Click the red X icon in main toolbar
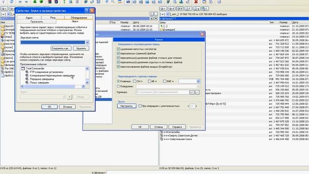This screenshot has height=174, width=309. (x=196, y=2)
